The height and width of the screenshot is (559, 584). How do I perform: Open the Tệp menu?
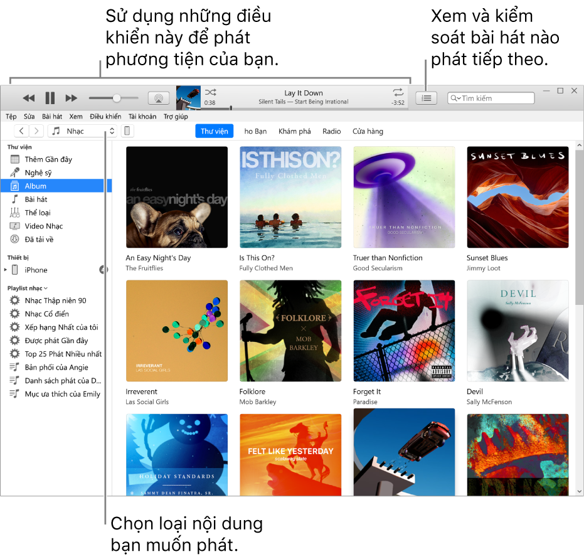pos(11,117)
